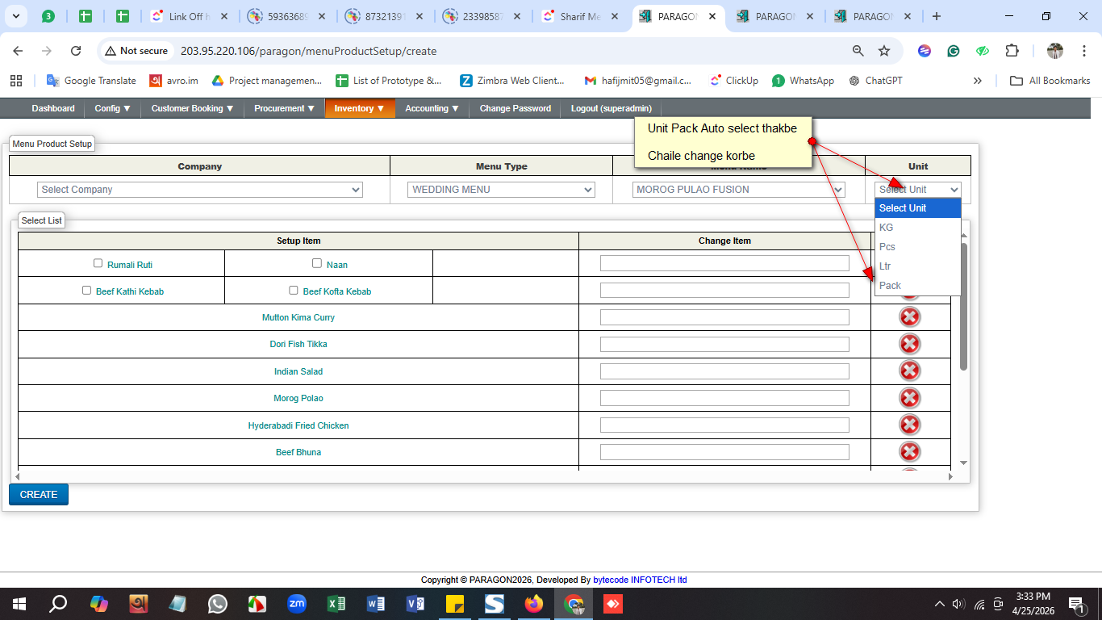The image size is (1102, 620).
Task: Open the Procurement menu
Action: click(284, 108)
